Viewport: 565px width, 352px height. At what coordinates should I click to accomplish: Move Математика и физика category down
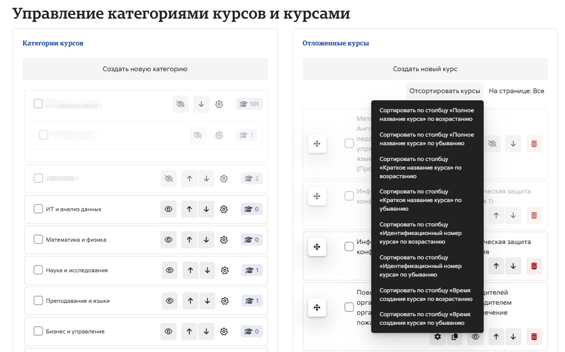[x=206, y=240]
